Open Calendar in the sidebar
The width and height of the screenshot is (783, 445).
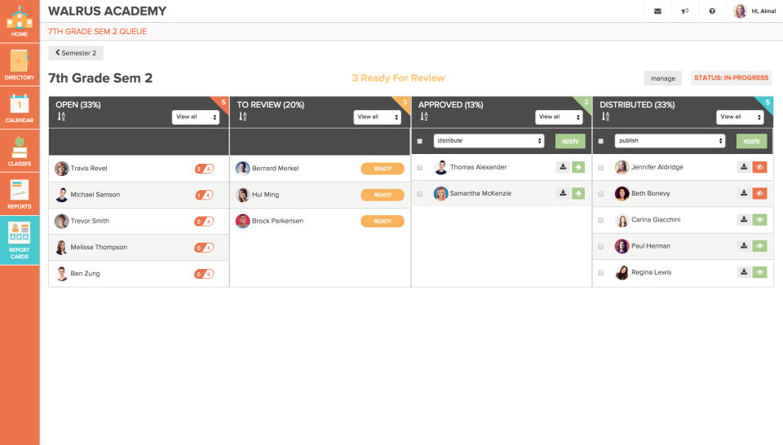coord(20,108)
